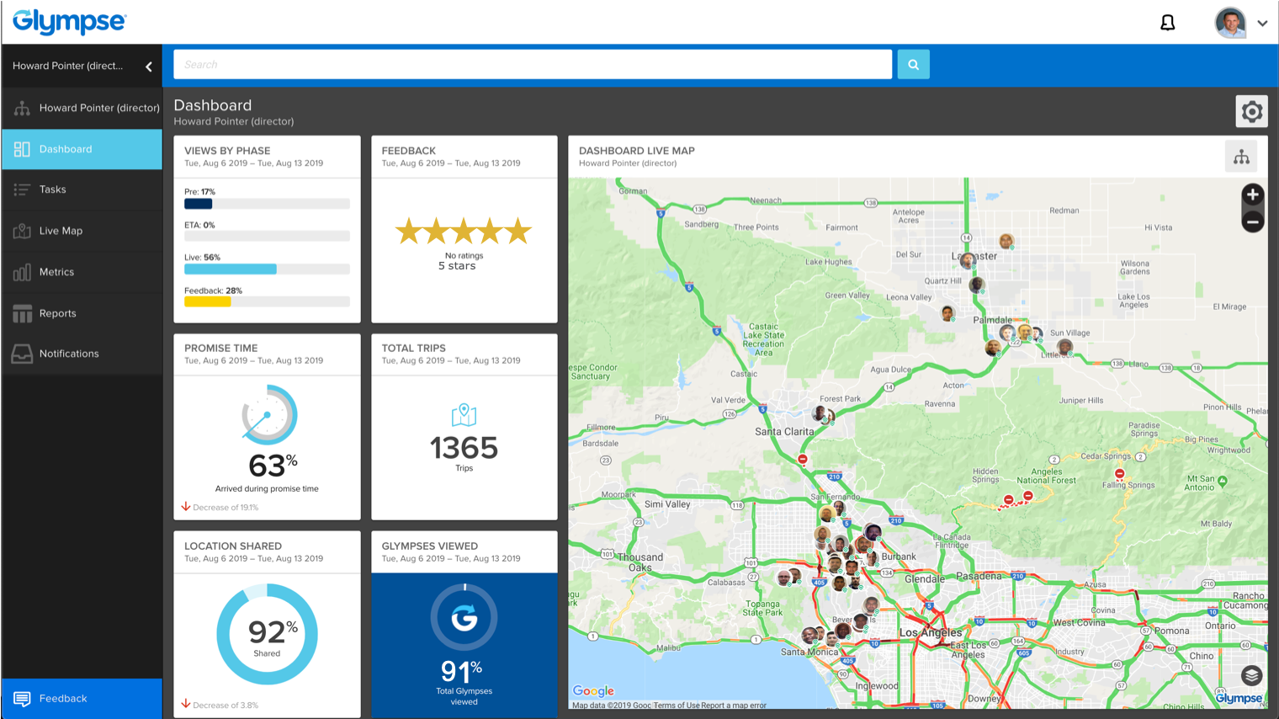Click the Santa Clarita label on map
The height and width of the screenshot is (719, 1279).
(784, 432)
